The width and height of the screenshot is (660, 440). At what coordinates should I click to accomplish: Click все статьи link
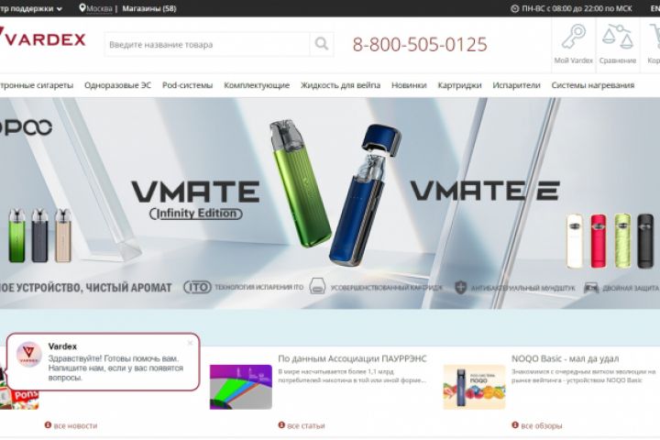[x=306, y=425]
